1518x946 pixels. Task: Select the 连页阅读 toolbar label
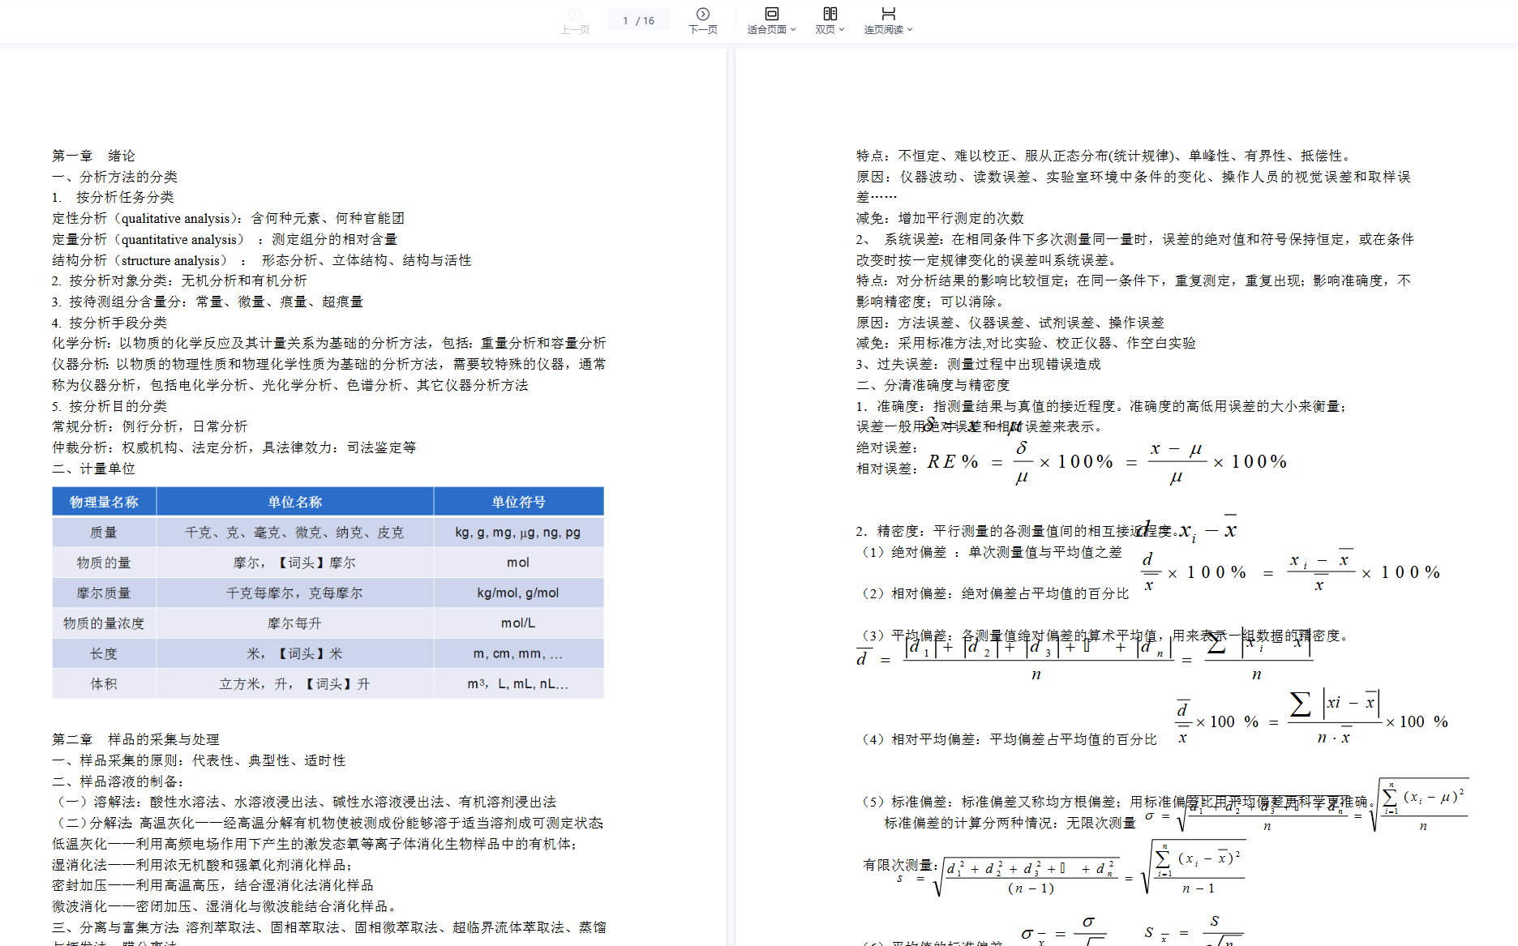tap(883, 30)
